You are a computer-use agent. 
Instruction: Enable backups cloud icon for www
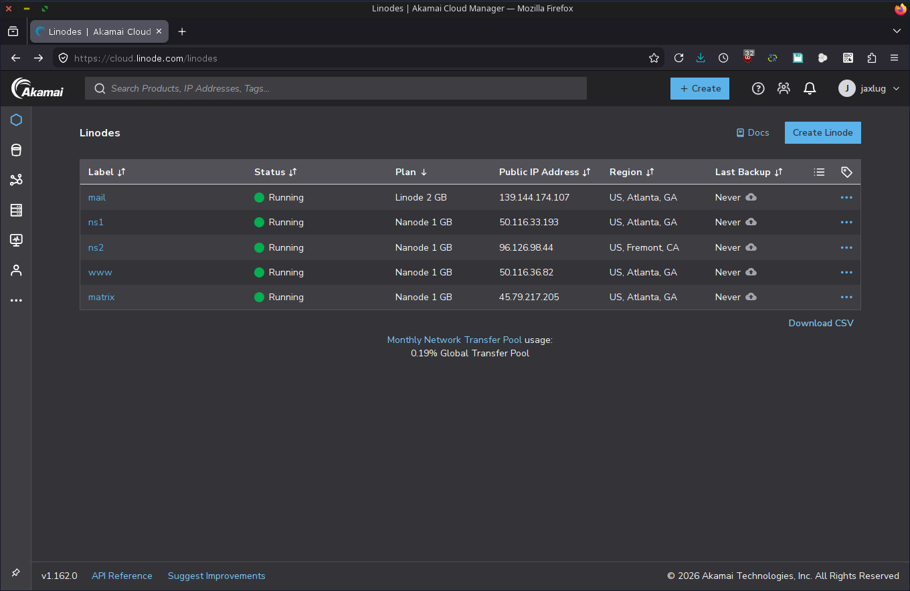[751, 272]
